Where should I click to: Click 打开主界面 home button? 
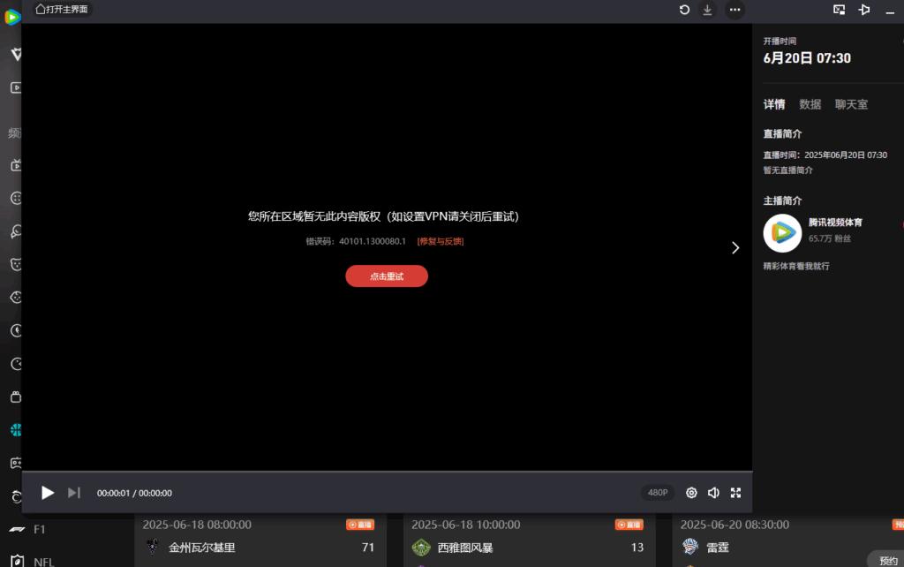[63, 9]
